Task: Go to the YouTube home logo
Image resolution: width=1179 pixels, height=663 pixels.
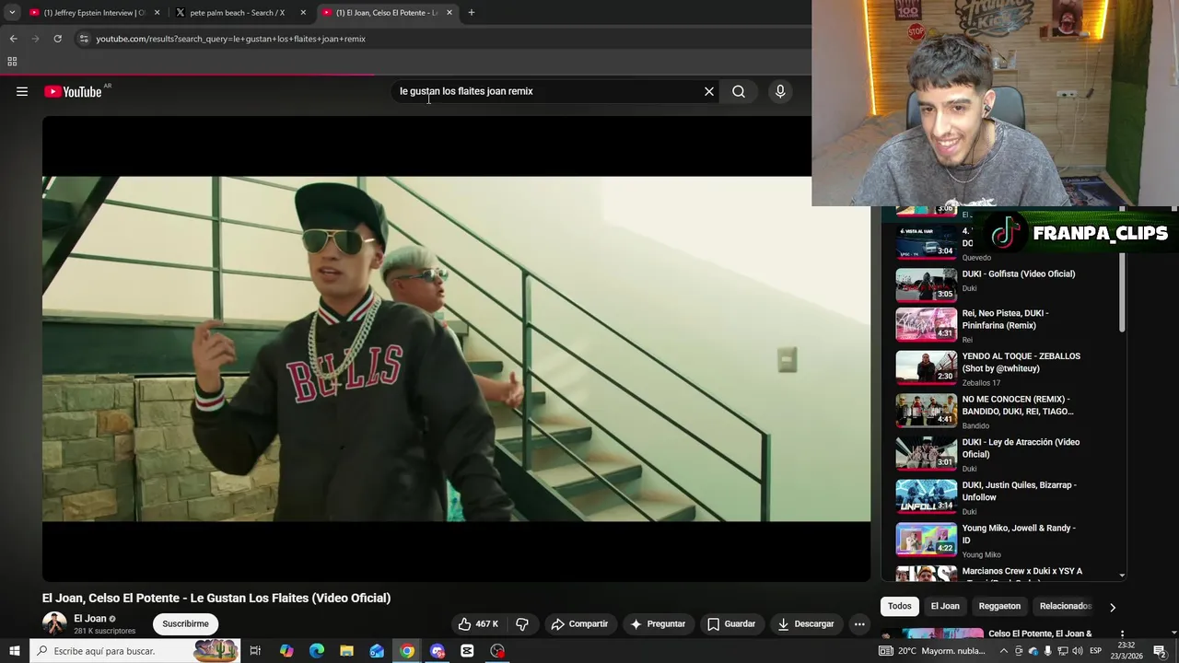Action: click(73, 91)
